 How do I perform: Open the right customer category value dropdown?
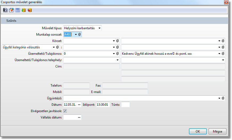pos(219,47)
